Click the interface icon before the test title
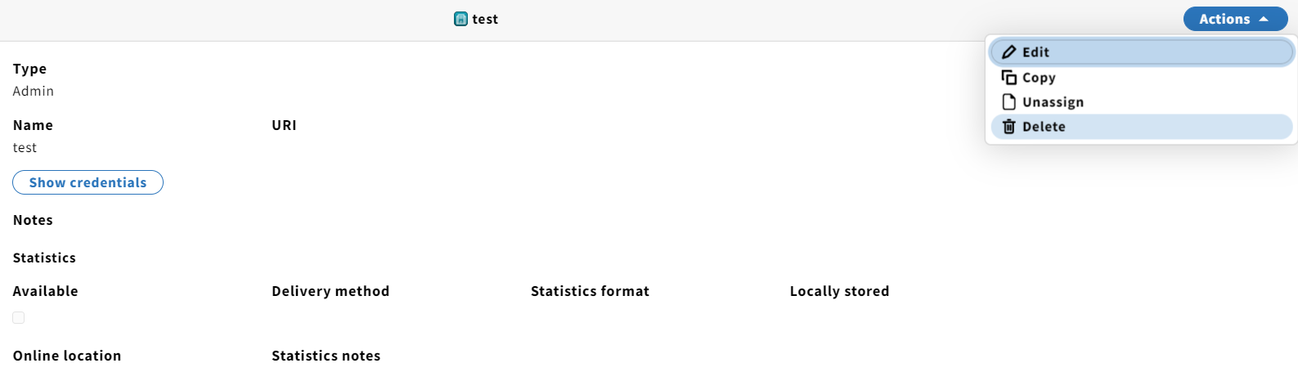The height and width of the screenshot is (390, 1298). [460, 19]
